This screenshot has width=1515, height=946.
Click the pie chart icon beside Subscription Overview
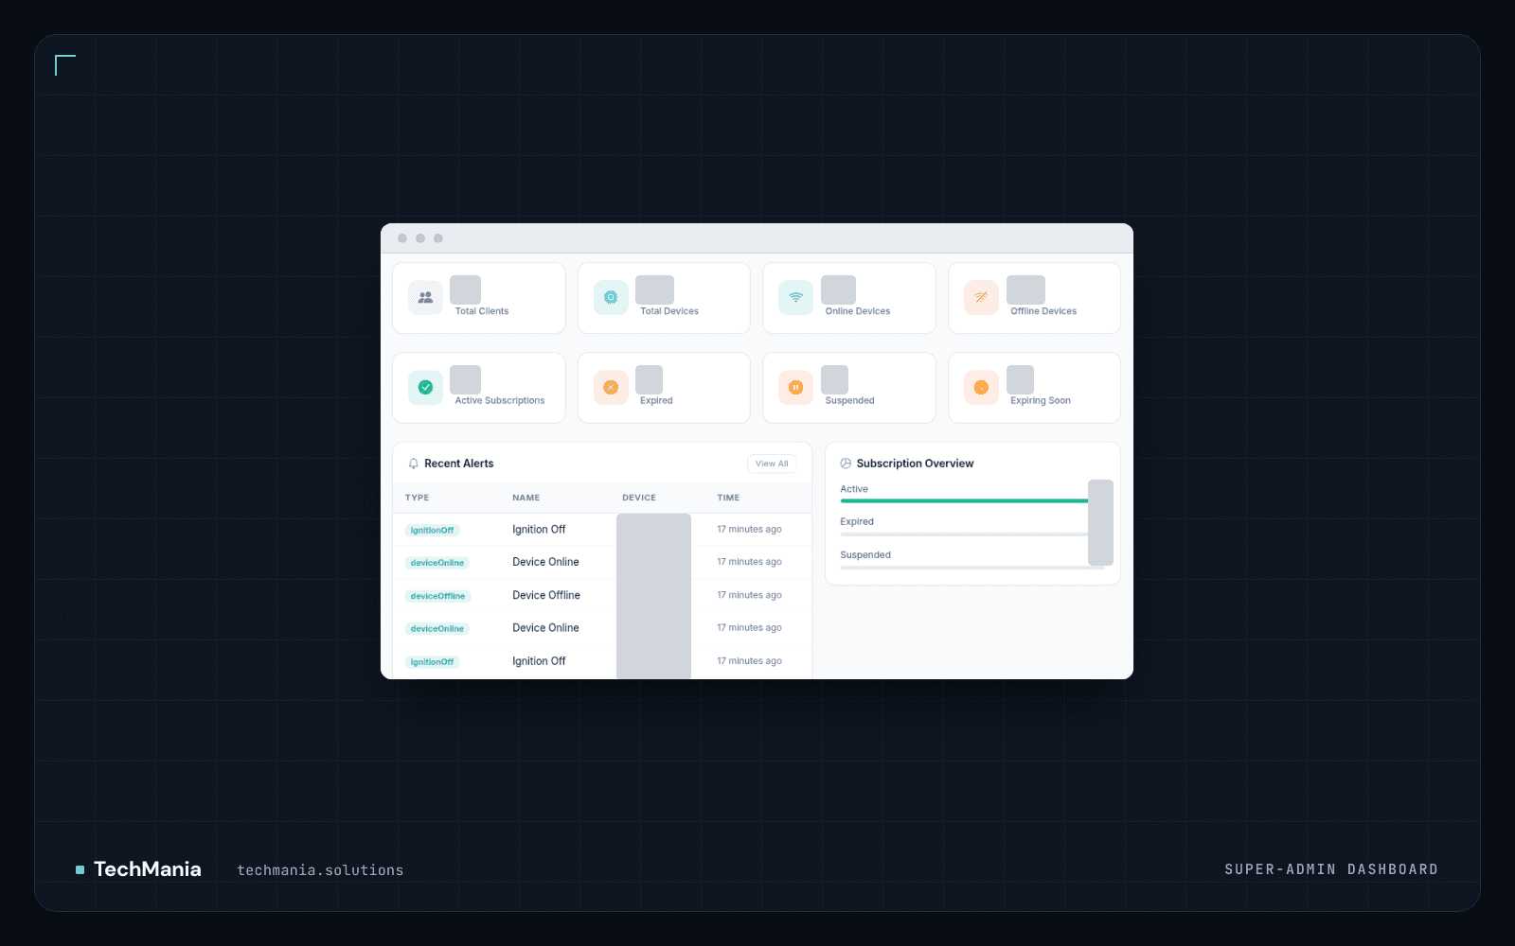846,464
